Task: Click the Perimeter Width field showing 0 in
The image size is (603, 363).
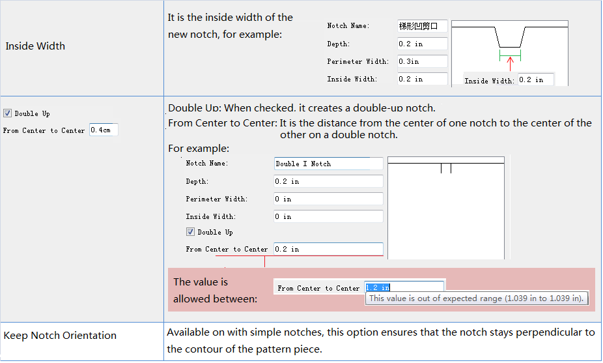Action: point(328,199)
